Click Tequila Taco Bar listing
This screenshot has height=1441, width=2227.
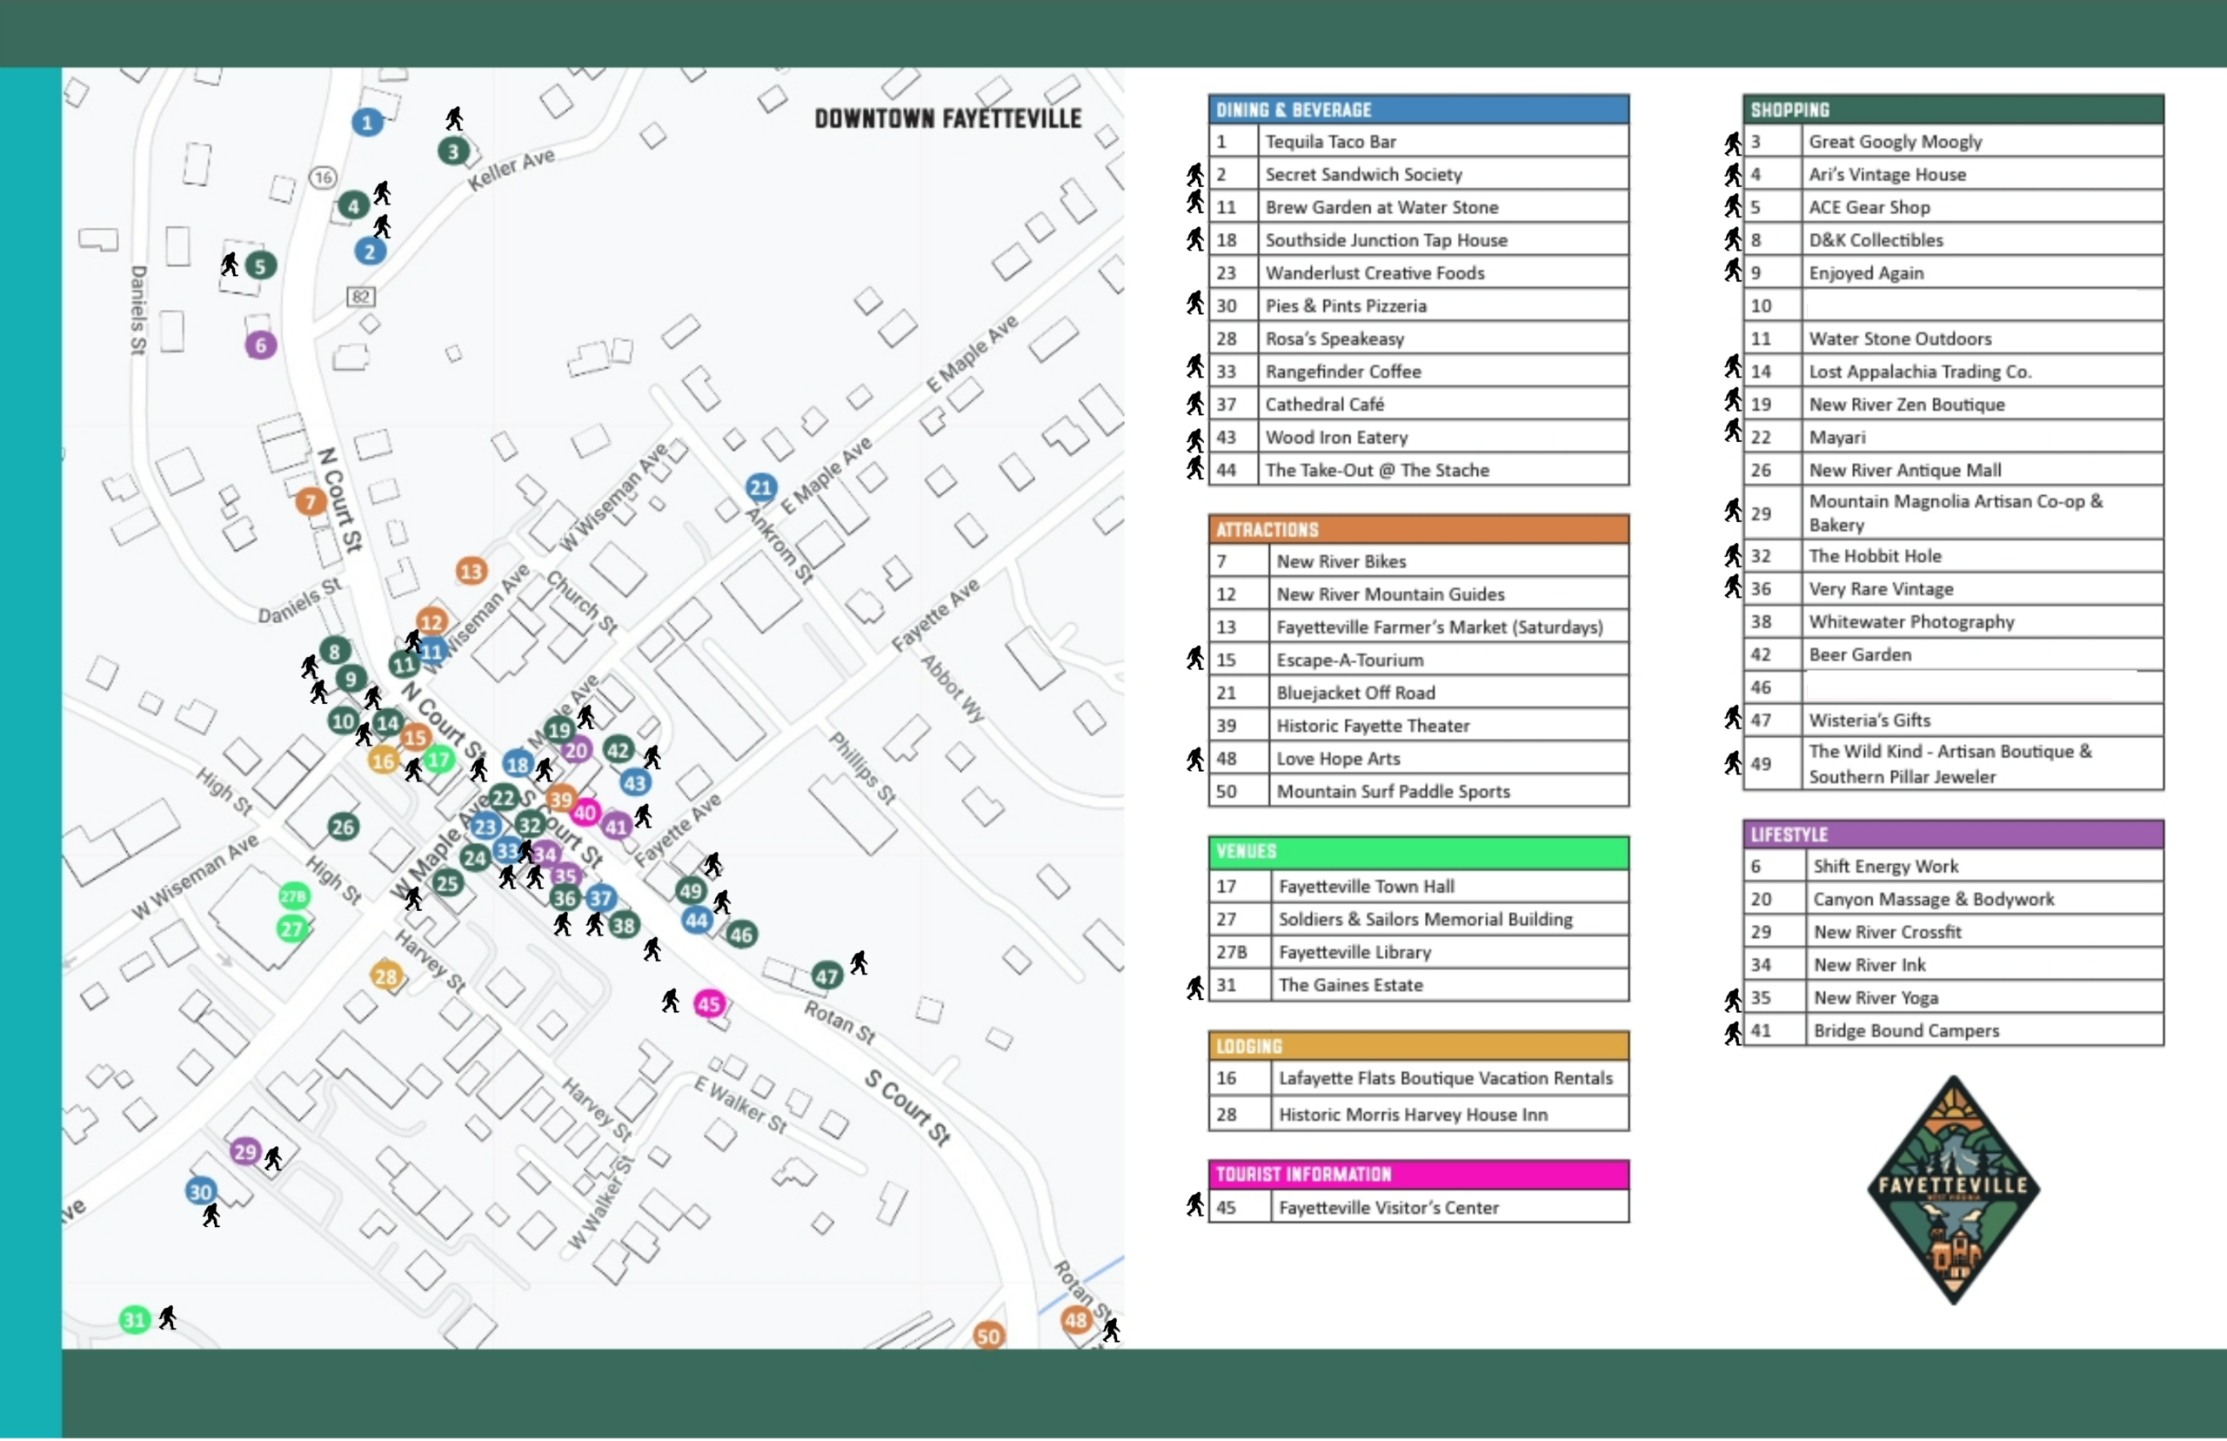point(1330,142)
